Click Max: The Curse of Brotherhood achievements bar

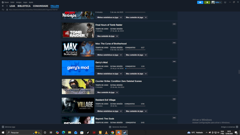(x=135, y=50)
